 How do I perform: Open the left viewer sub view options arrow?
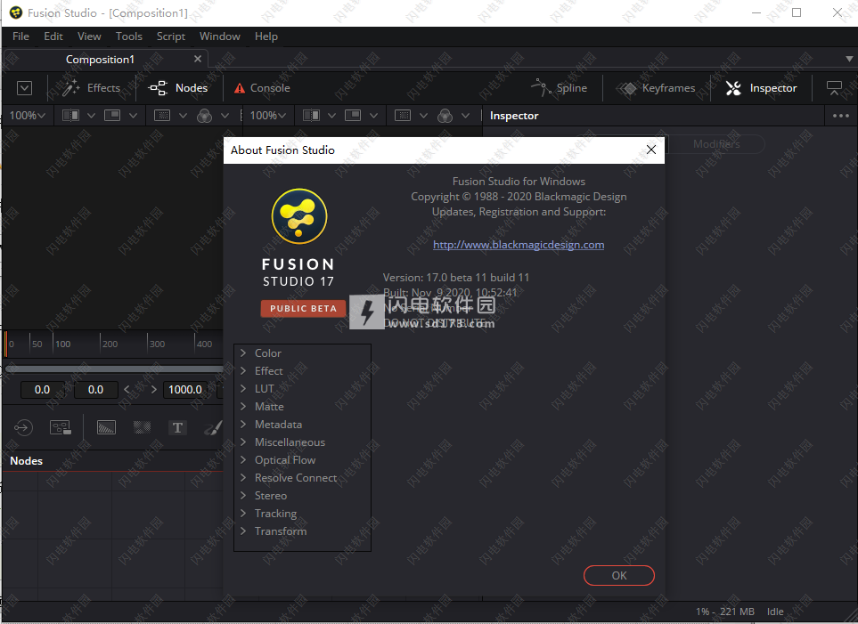(133, 116)
